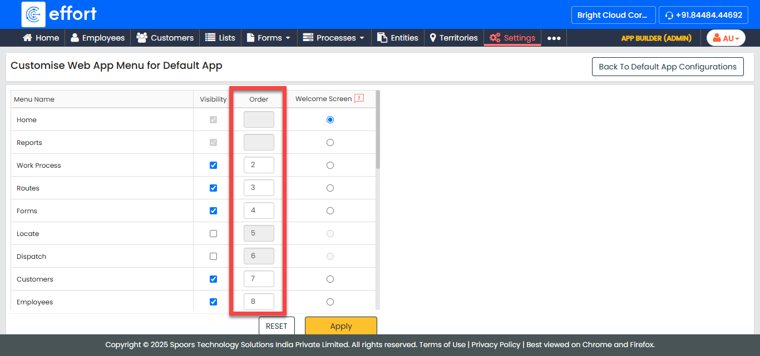This screenshot has height=356, width=760.
Task: Open Entities via the document icon
Action: (x=382, y=38)
